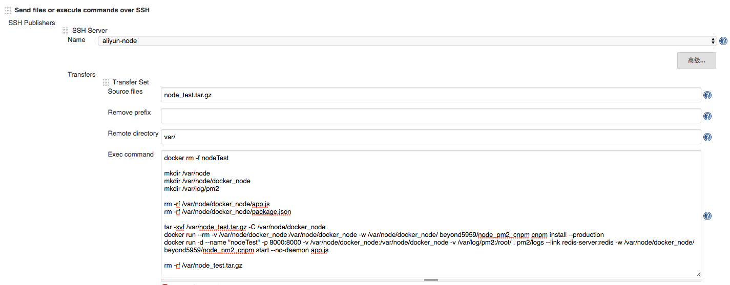This screenshot has width=730, height=285.
Task: Open help for Exec command field
Action: tap(707, 216)
